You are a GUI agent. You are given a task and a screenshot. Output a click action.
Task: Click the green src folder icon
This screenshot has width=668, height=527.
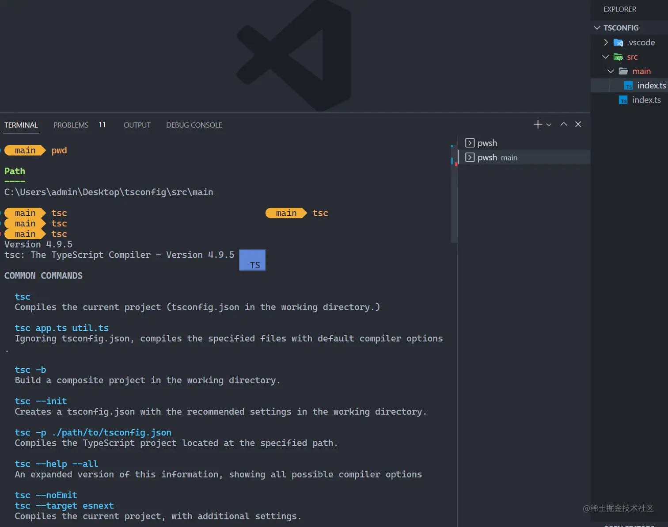click(619, 57)
